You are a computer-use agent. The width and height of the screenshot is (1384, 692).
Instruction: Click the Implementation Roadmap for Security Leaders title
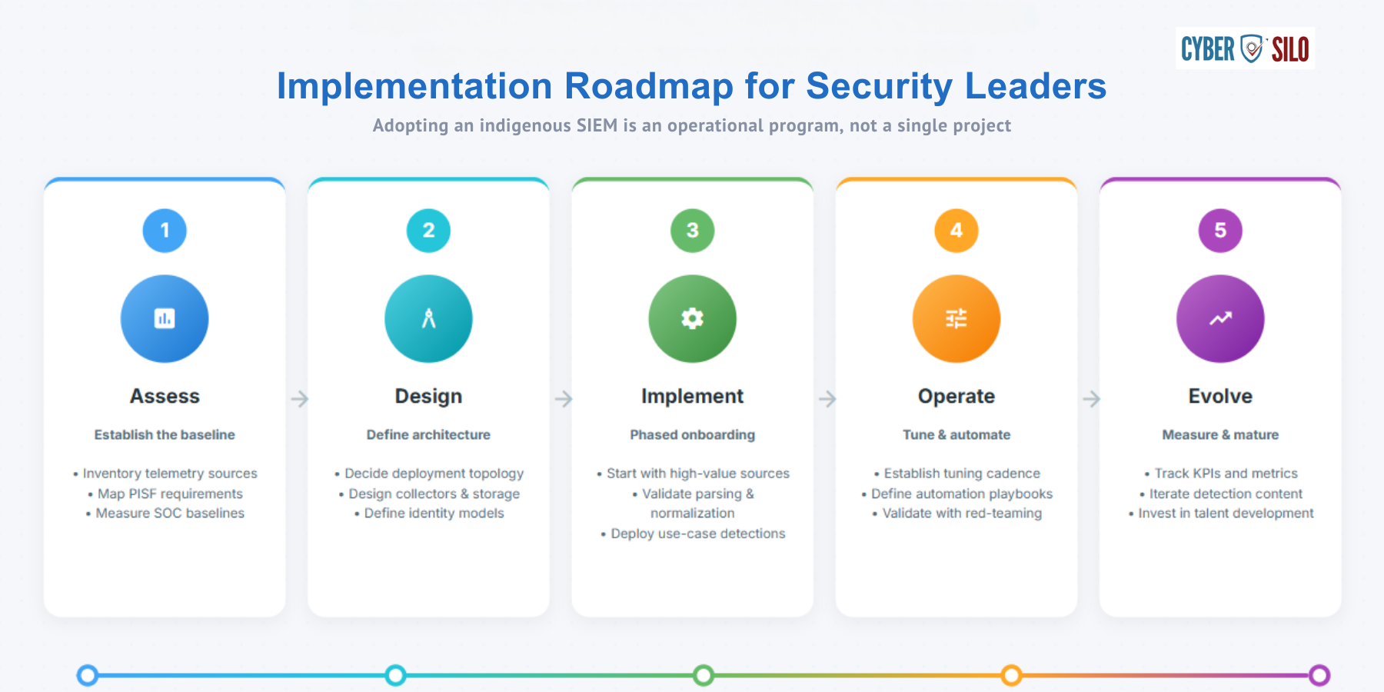click(691, 86)
